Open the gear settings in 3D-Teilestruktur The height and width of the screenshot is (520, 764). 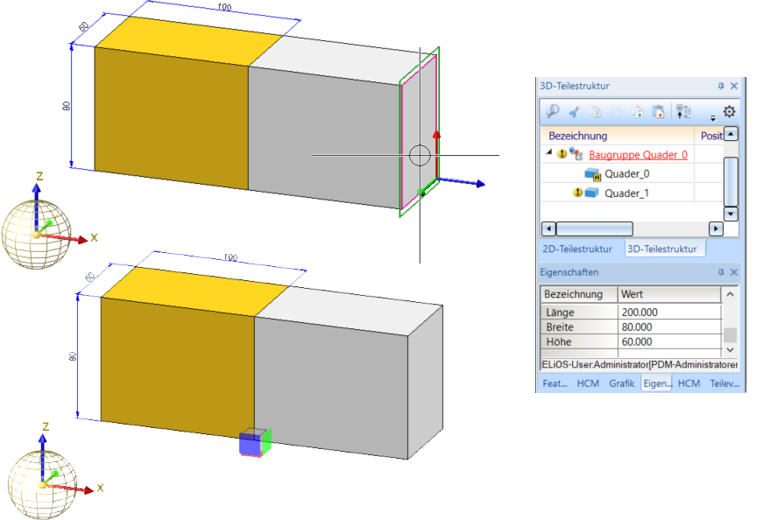click(x=729, y=111)
